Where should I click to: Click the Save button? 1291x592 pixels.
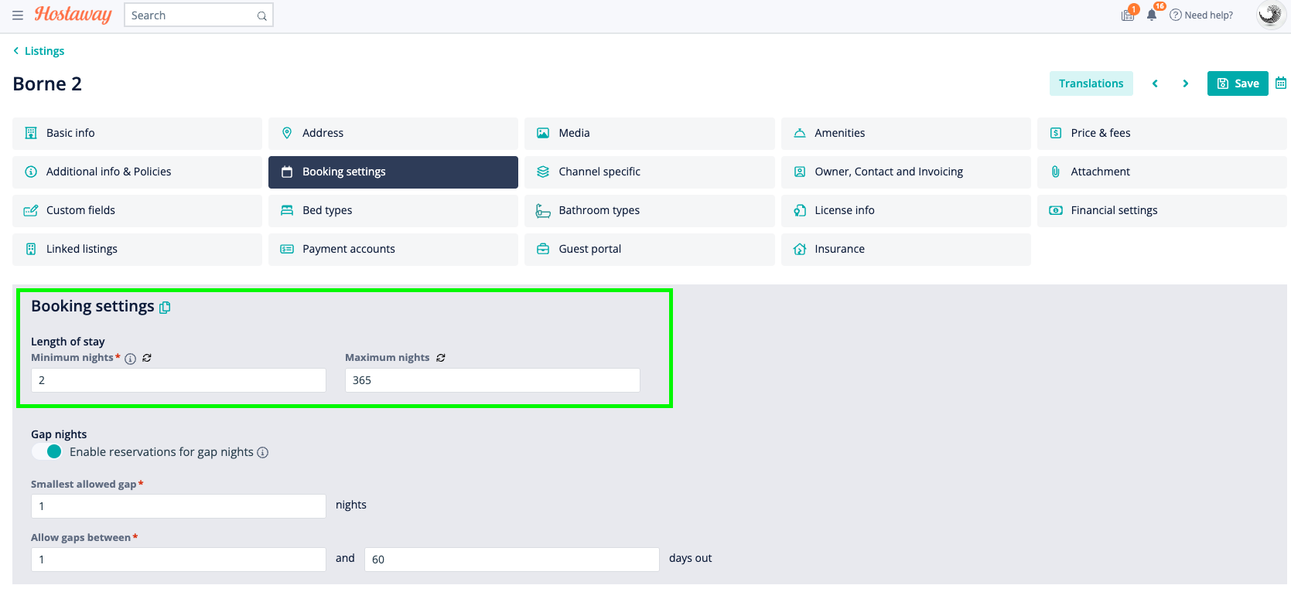(x=1238, y=83)
